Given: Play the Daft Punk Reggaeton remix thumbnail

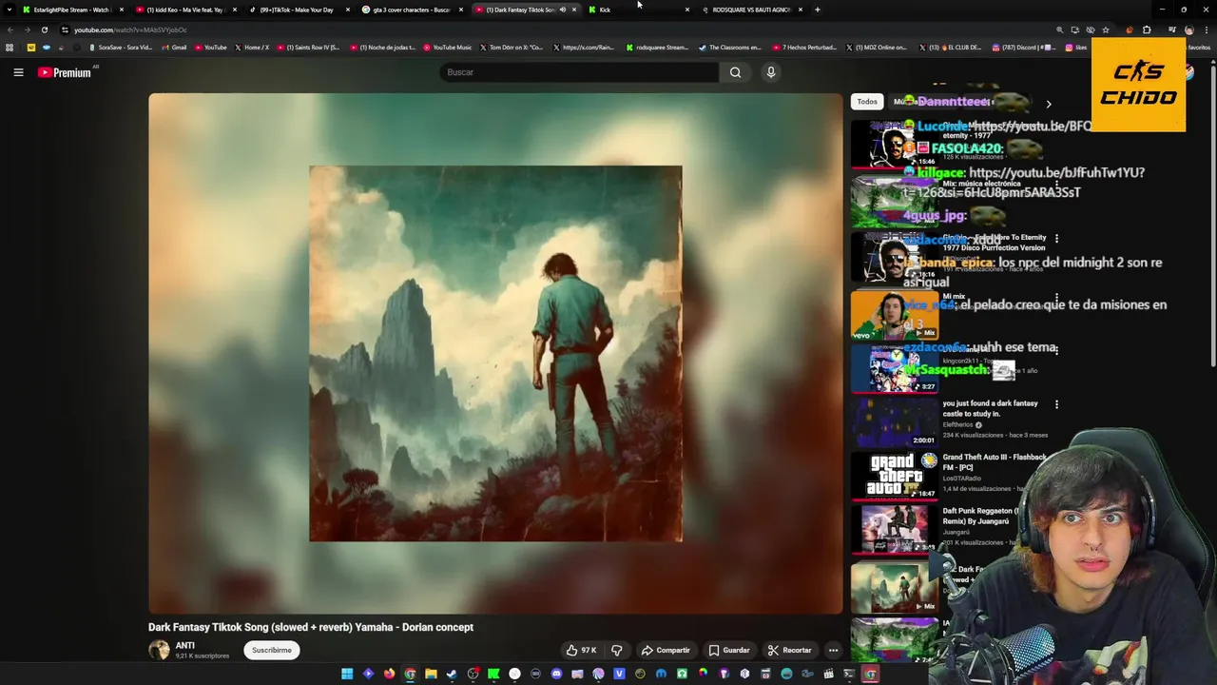Looking at the screenshot, I should pos(895,529).
